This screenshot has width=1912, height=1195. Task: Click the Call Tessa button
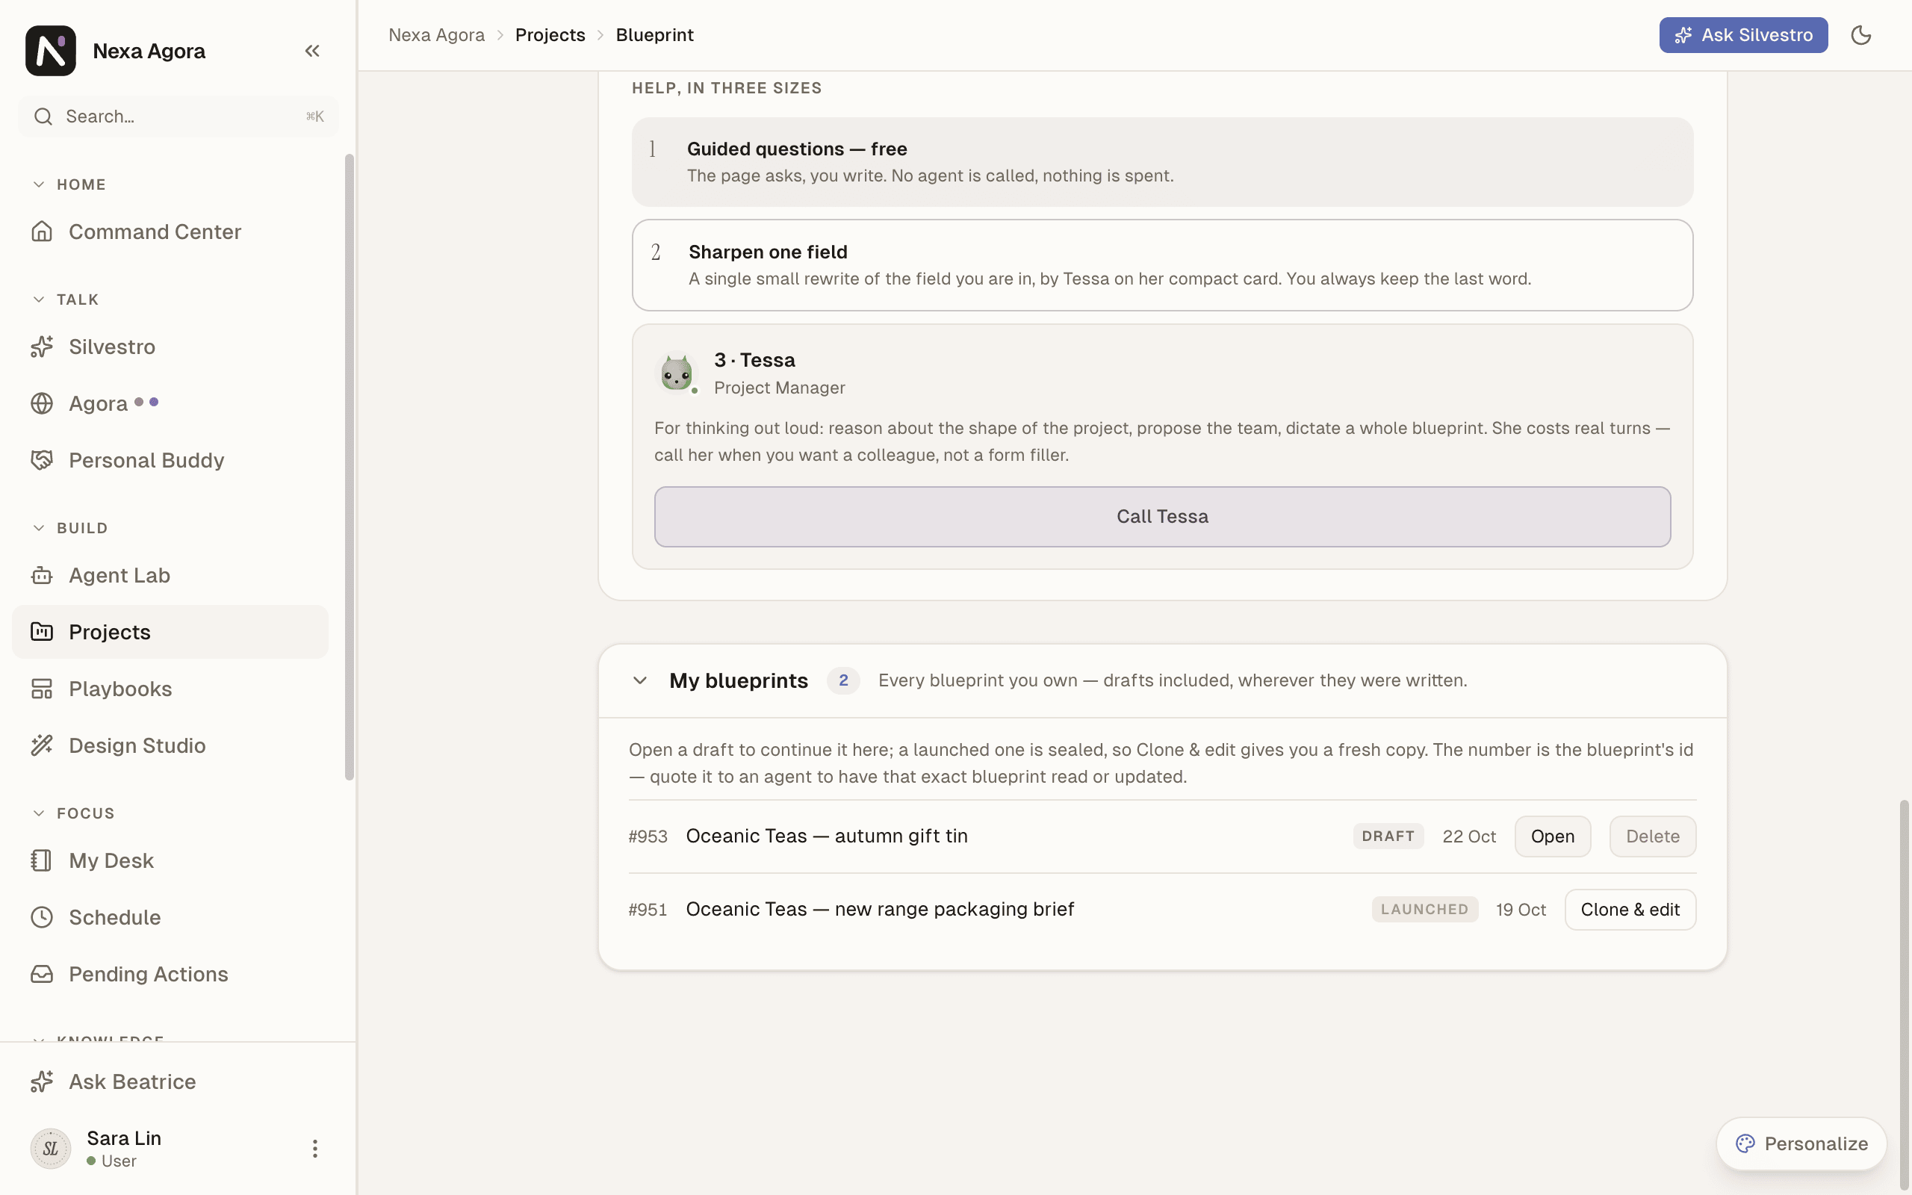coord(1162,517)
